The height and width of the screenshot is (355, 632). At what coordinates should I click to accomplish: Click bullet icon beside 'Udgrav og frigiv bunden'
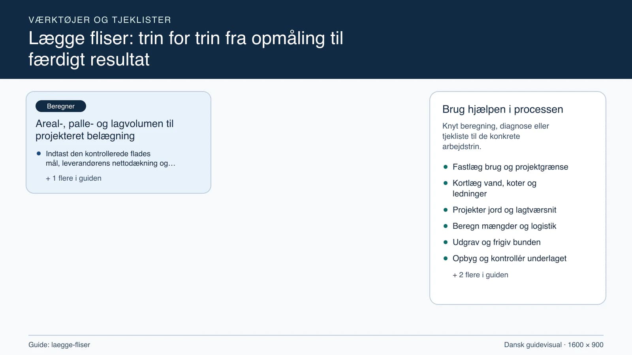pos(446,242)
